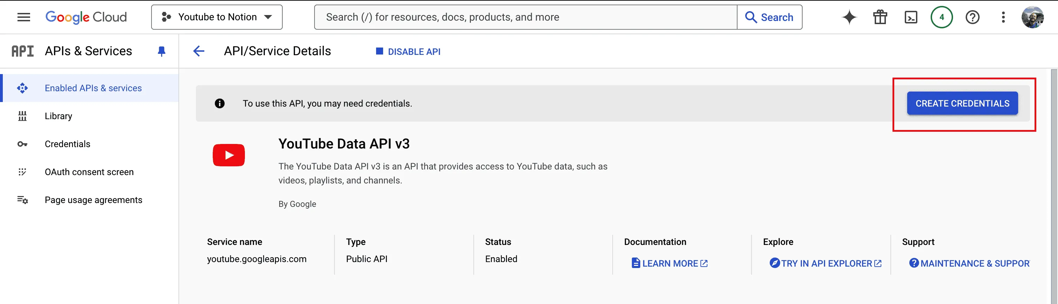This screenshot has width=1058, height=304.
Task: Activate Cloud Shell terminal icon
Action: (x=911, y=17)
